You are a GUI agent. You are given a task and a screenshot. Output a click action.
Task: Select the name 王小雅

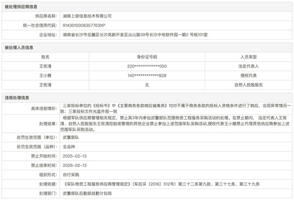(45, 75)
